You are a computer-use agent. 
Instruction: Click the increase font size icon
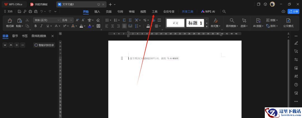coord(77,20)
